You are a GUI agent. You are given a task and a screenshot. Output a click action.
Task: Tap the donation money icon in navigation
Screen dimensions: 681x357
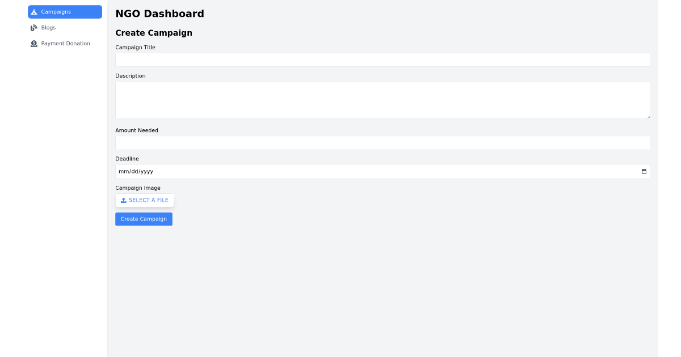tap(34, 43)
